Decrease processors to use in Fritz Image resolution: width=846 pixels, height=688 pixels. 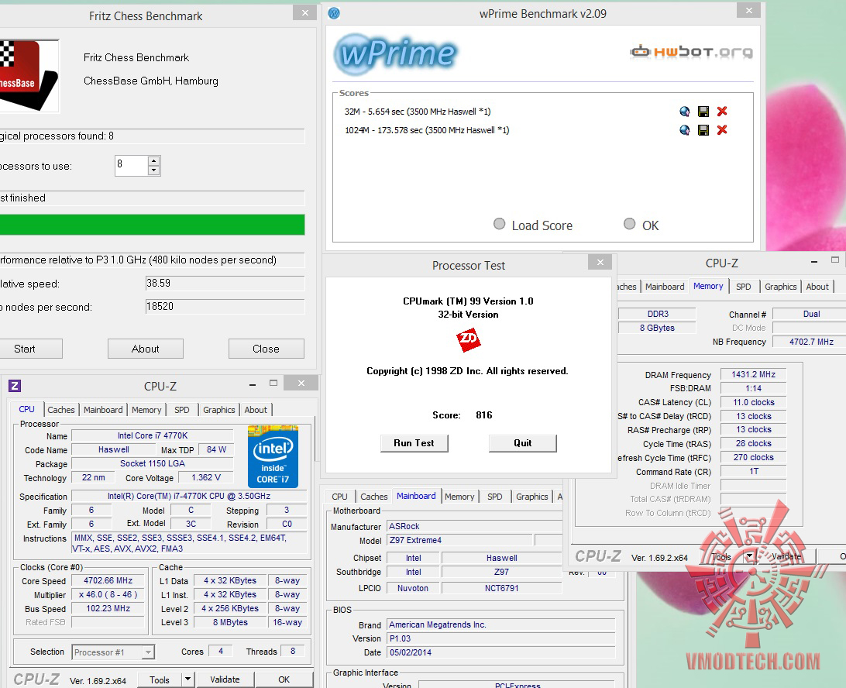click(x=153, y=170)
